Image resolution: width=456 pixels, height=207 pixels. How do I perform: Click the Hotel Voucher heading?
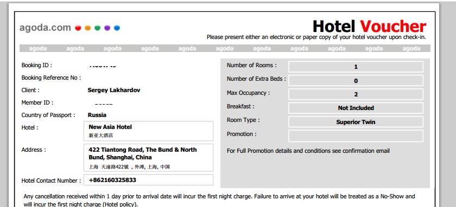click(369, 26)
